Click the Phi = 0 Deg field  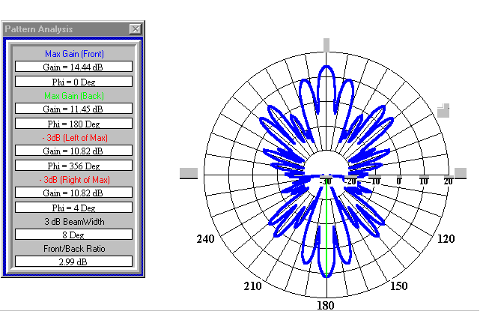tap(74, 82)
